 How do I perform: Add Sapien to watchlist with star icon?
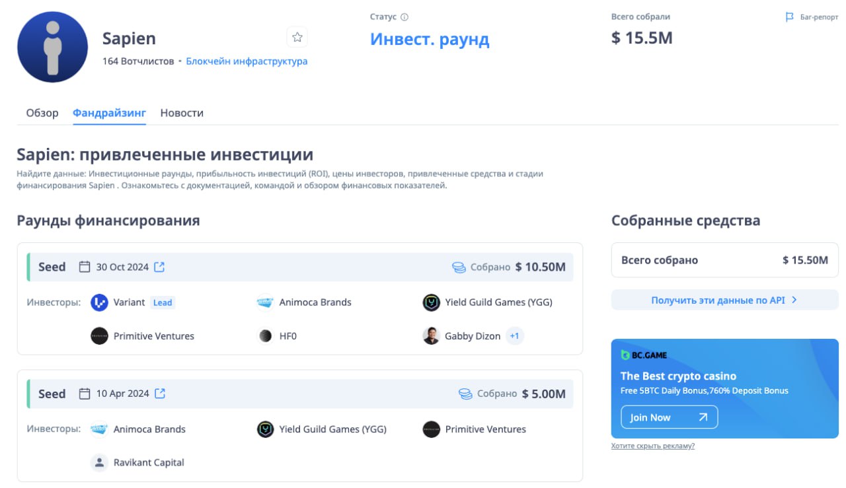pyautogui.click(x=297, y=37)
